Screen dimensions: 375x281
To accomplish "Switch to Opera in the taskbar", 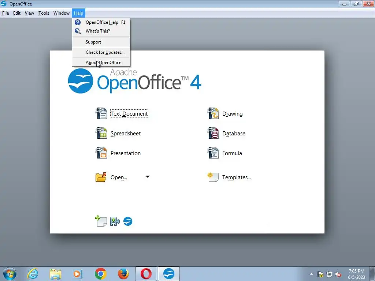I will 146,274.
